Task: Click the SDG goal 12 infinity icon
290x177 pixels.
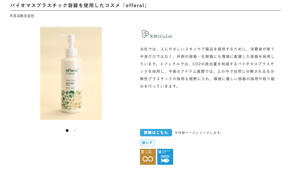Action: [x=148, y=157]
